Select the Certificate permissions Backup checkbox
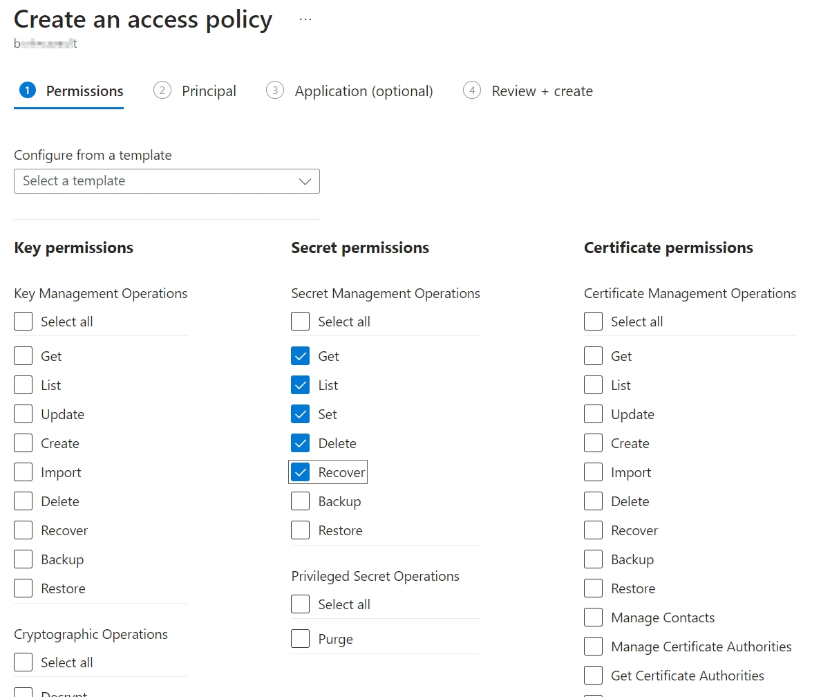 (593, 559)
